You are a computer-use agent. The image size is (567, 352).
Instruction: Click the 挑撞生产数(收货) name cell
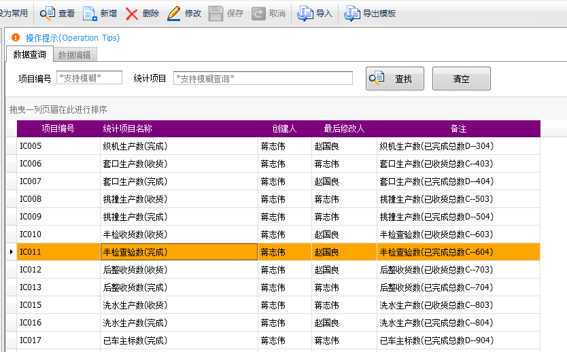179,199
